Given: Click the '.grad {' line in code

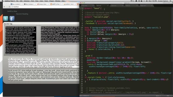Looking at the screenshot, I should [88, 56].
